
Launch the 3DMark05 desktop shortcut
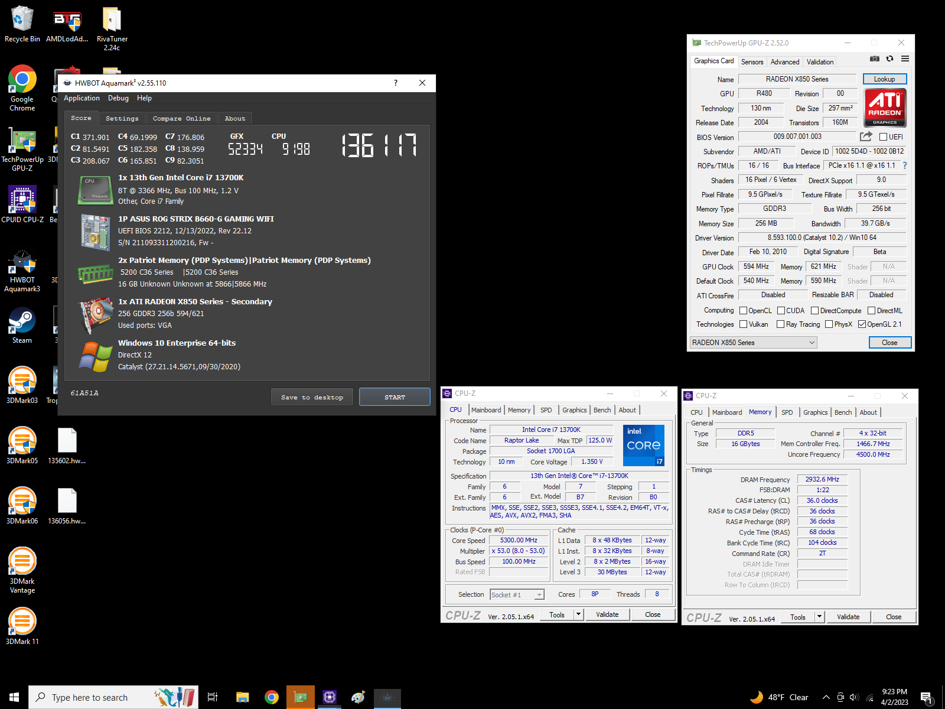click(22, 445)
